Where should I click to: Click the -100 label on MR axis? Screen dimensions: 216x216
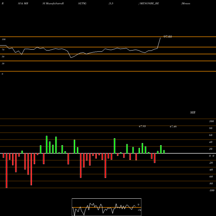[212, 191]
